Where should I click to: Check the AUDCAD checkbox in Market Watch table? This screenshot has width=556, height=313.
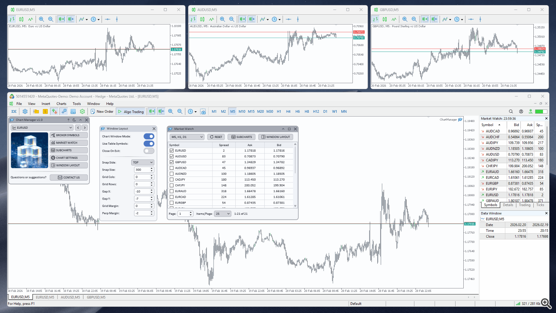pyautogui.click(x=172, y=168)
